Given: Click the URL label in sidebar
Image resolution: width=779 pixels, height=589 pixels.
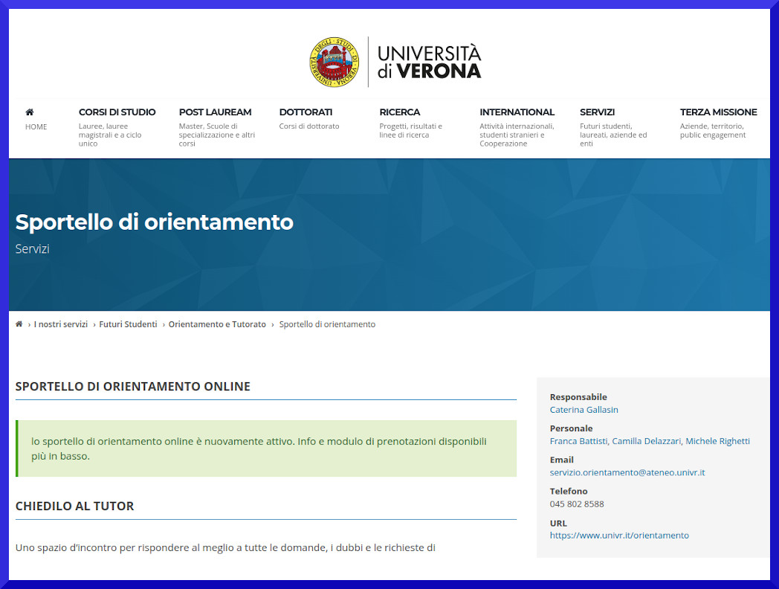Looking at the screenshot, I should [x=558, y=523].
